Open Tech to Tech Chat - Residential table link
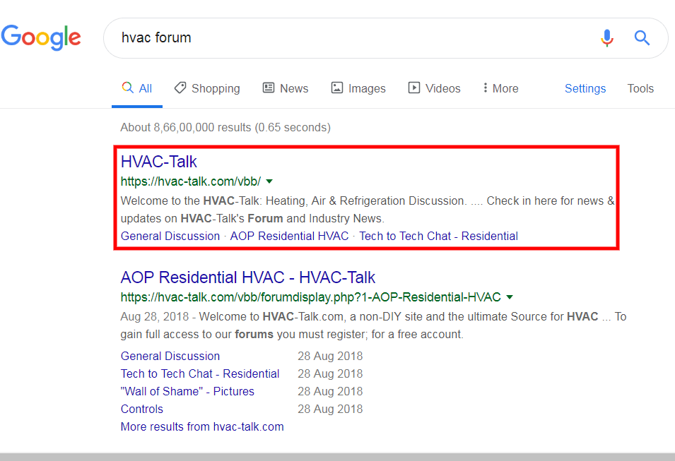The height and width of the screenshot is (461, 675). tap(200, 373)
